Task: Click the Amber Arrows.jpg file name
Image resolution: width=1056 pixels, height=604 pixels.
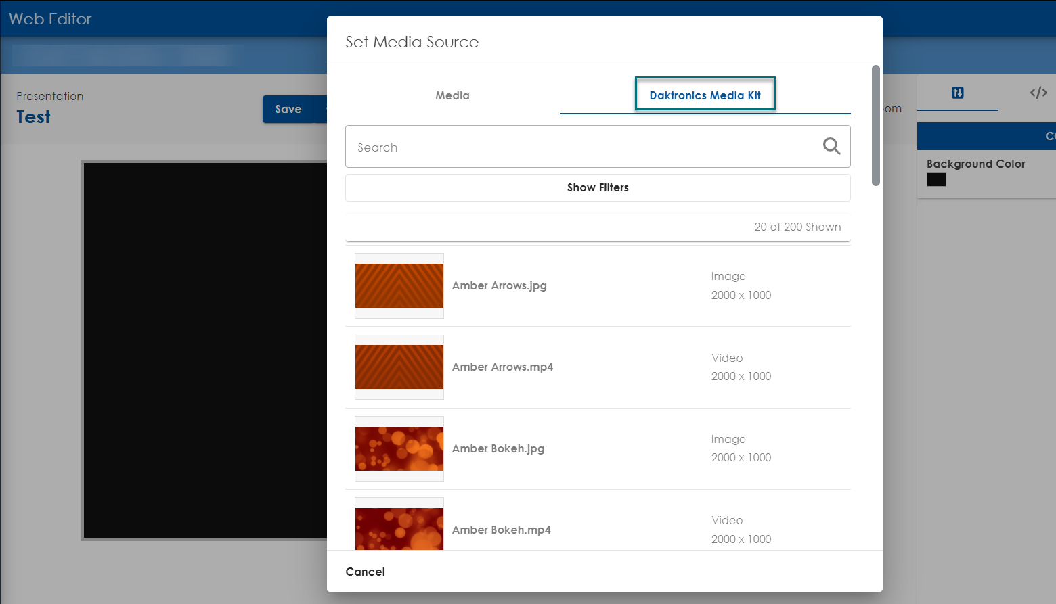Action: tap(500, 285)
